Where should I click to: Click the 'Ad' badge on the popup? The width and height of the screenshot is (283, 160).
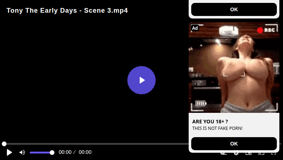[x=195, y=28]
